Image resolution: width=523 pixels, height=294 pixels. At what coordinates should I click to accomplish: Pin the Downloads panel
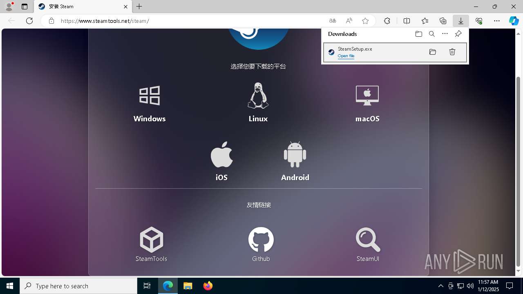tap(458, 34)
